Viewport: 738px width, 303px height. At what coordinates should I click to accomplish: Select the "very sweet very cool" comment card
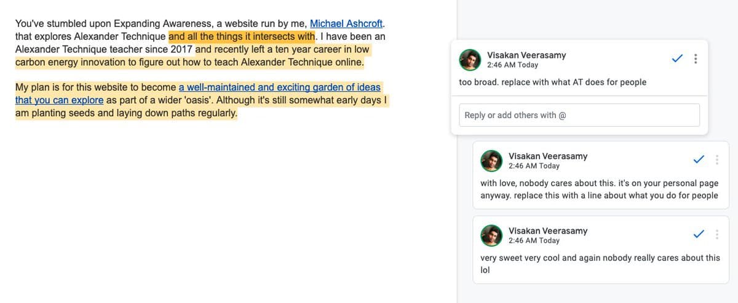(x=600, y=264)
